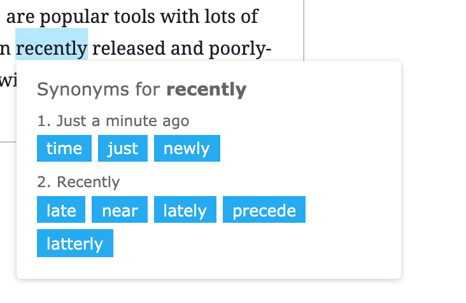Click the word 'and' before 'poorly-'
Viewport: 466px width, 303px height.
click(x=187, y=48)
